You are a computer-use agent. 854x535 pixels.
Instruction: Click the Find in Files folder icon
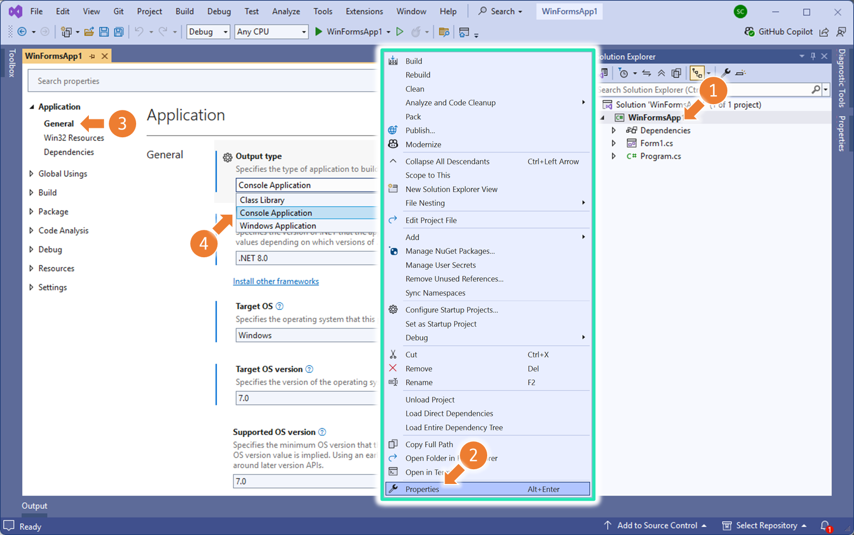click(x=444, y=32)
